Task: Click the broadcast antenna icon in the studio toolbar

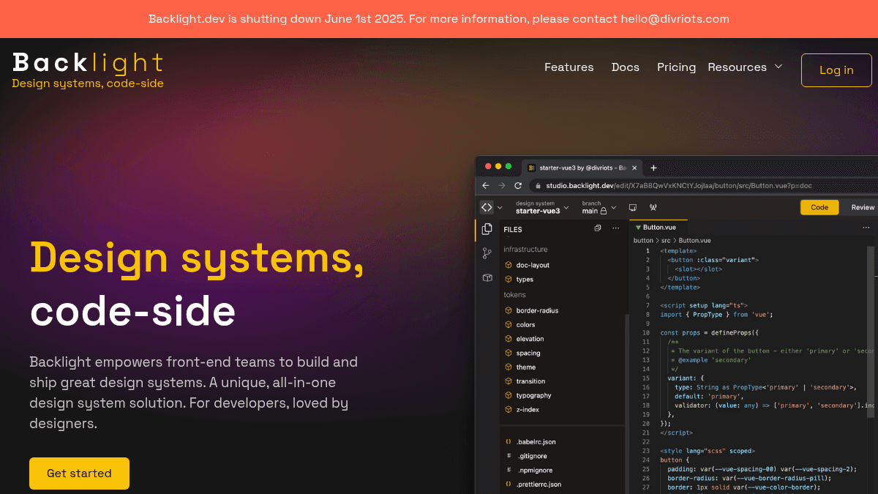Action: click(x=653, y=208)
